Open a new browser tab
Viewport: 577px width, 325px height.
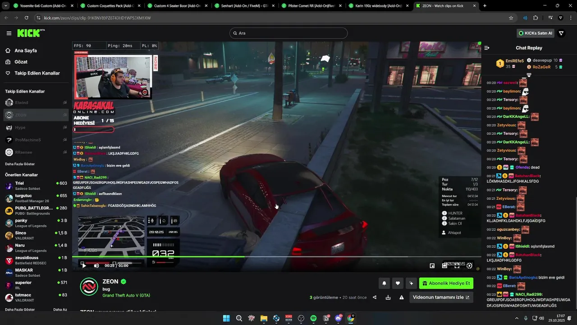pyautogui.click(x=485, y=6)
